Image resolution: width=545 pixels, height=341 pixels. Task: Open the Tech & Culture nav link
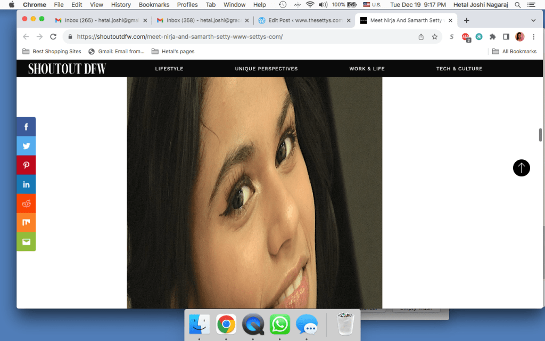coord(459,69)
